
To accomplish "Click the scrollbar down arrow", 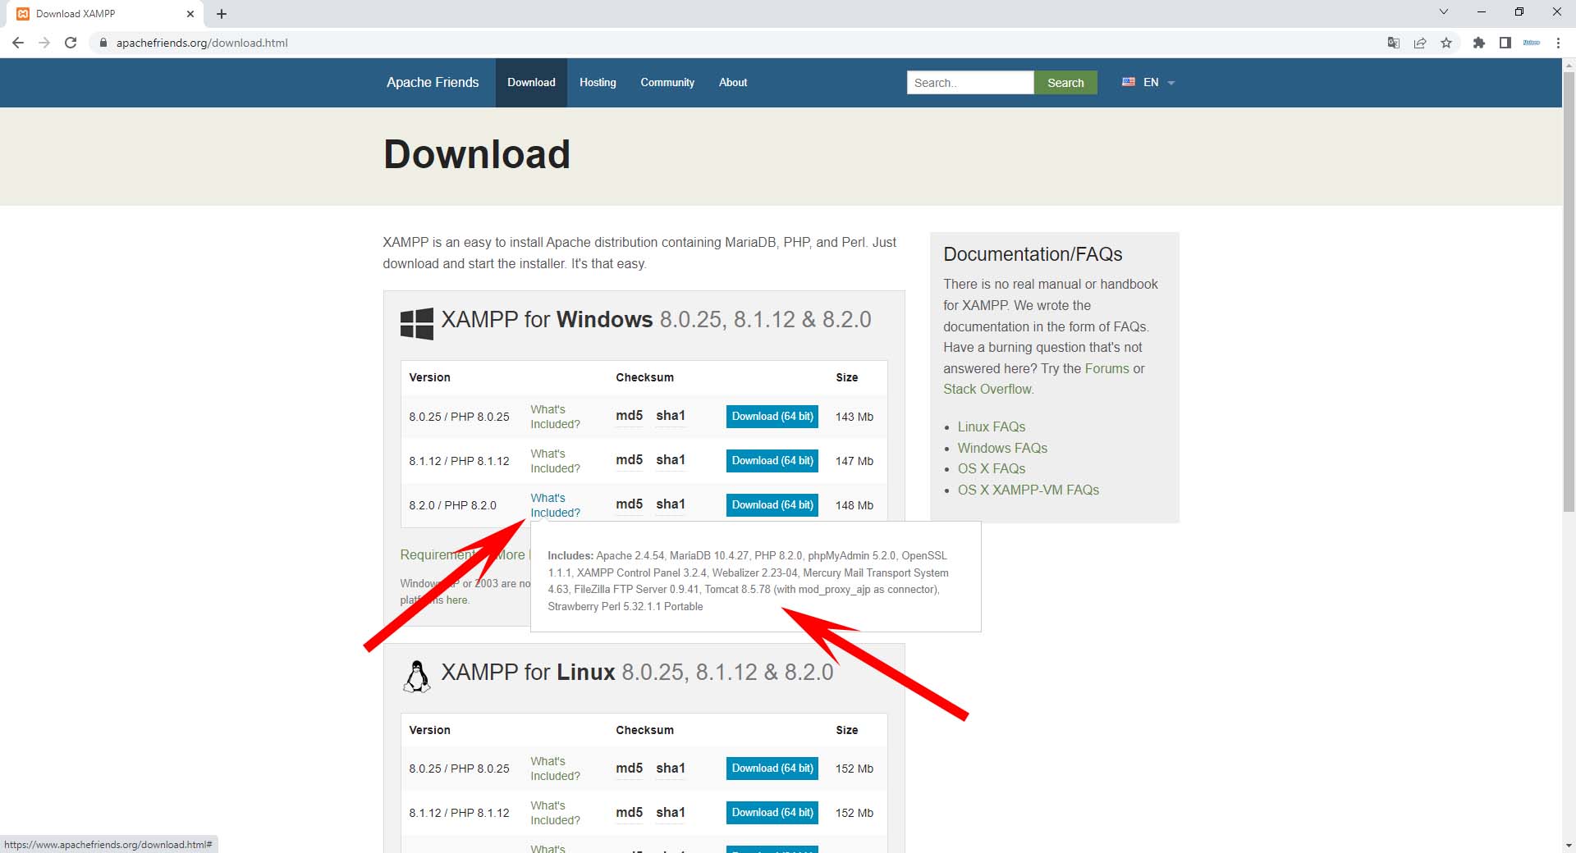I will point(1569,845).
